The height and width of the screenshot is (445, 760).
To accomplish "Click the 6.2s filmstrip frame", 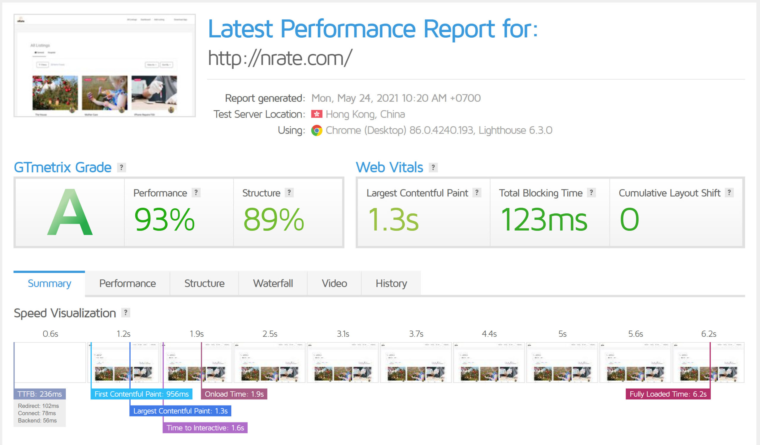I will 708,363.
